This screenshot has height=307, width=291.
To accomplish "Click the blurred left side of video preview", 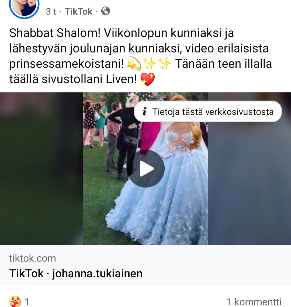I will pyautogui.click(x=41, y=168).
